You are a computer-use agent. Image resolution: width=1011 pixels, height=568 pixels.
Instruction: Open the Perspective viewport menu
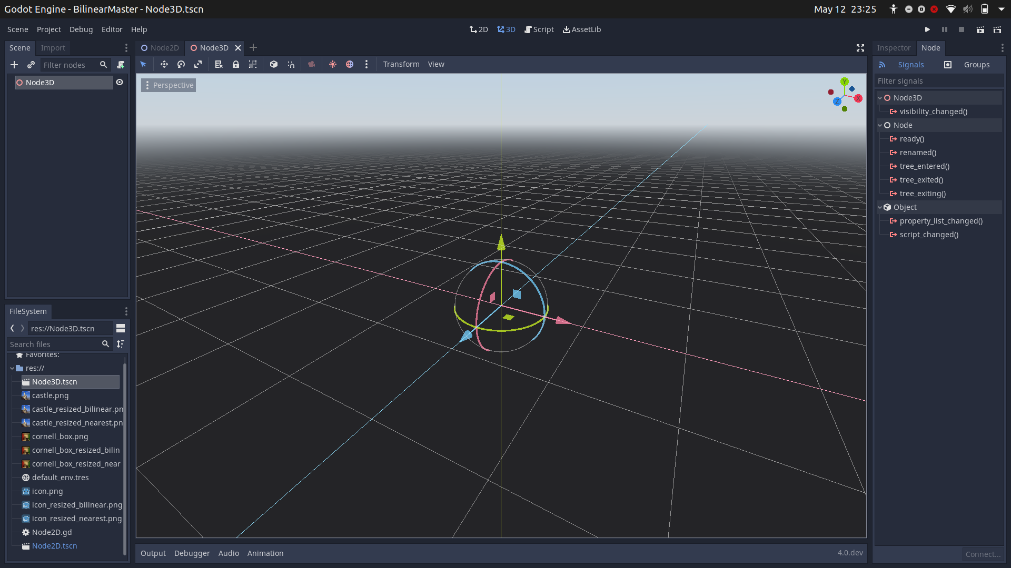pos(168,85)
